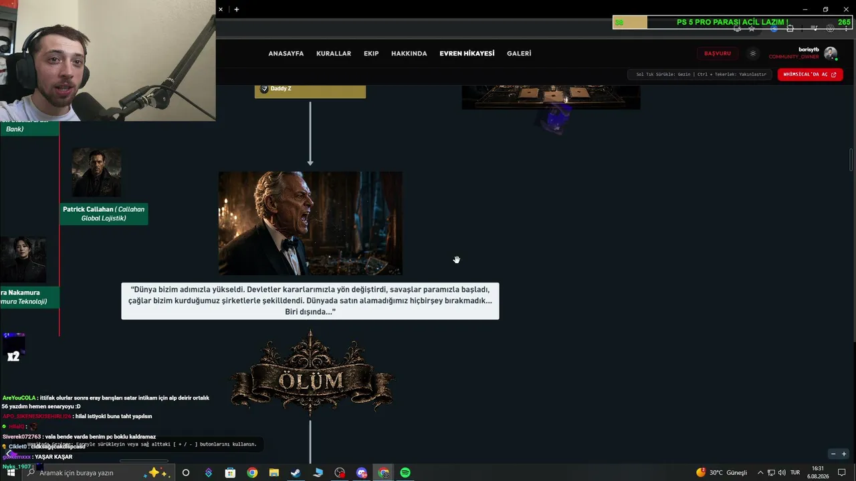856x481 pixels.
Task: Click the WHIMSICAL'DA AÇ button
Action: [810, 74]
